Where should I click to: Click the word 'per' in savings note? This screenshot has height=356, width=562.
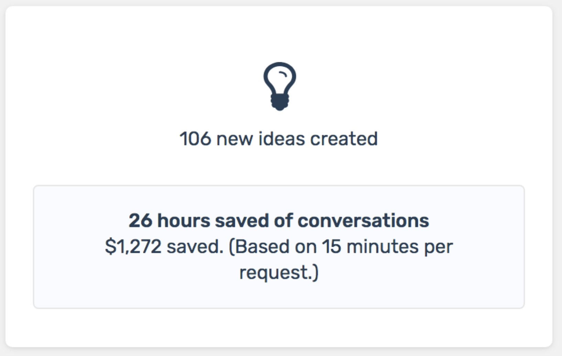(439, 248)
